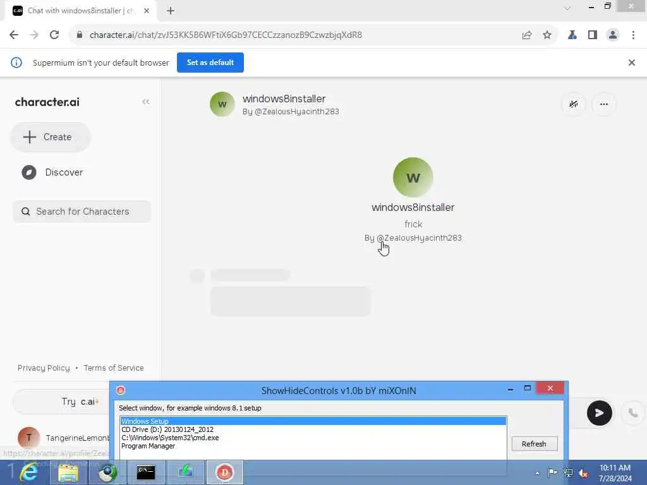Click the character.ai logo

pos(47,102)
